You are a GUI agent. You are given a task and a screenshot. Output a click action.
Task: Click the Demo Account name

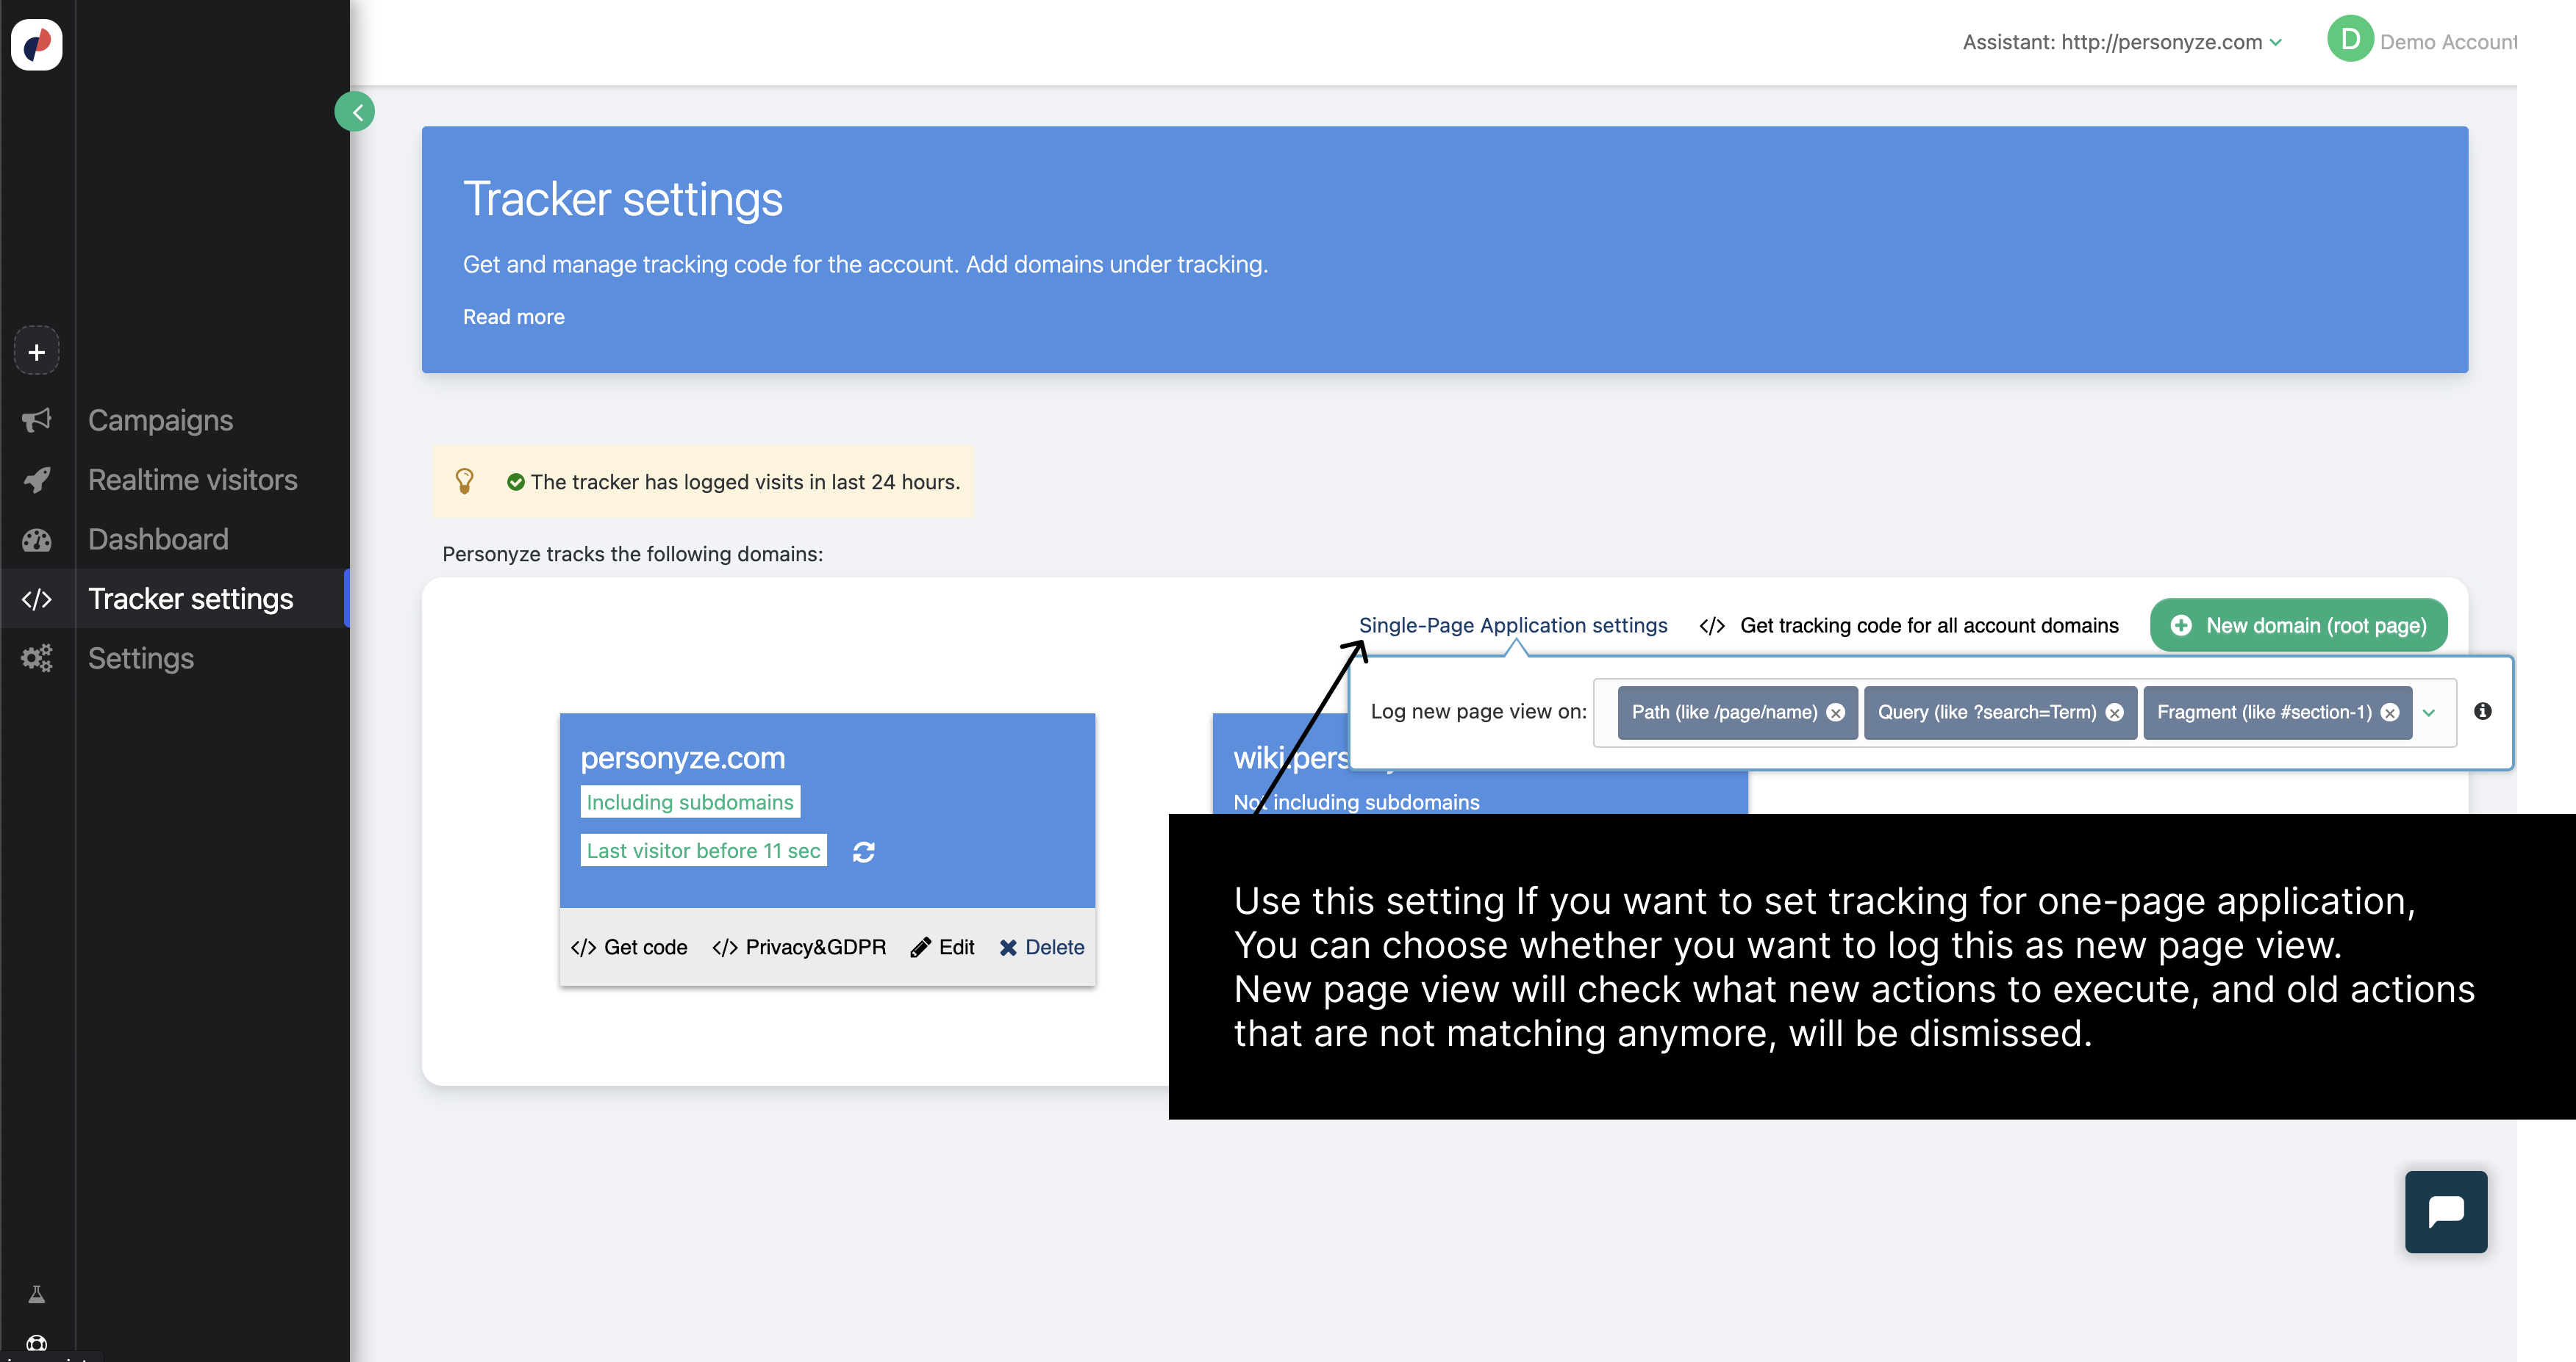tap(2448, 42)
